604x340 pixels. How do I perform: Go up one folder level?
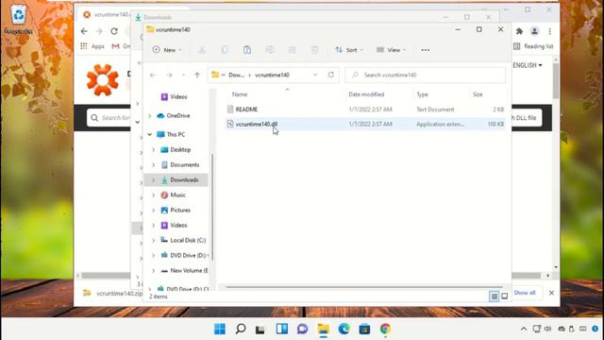[x=197, y=75]
